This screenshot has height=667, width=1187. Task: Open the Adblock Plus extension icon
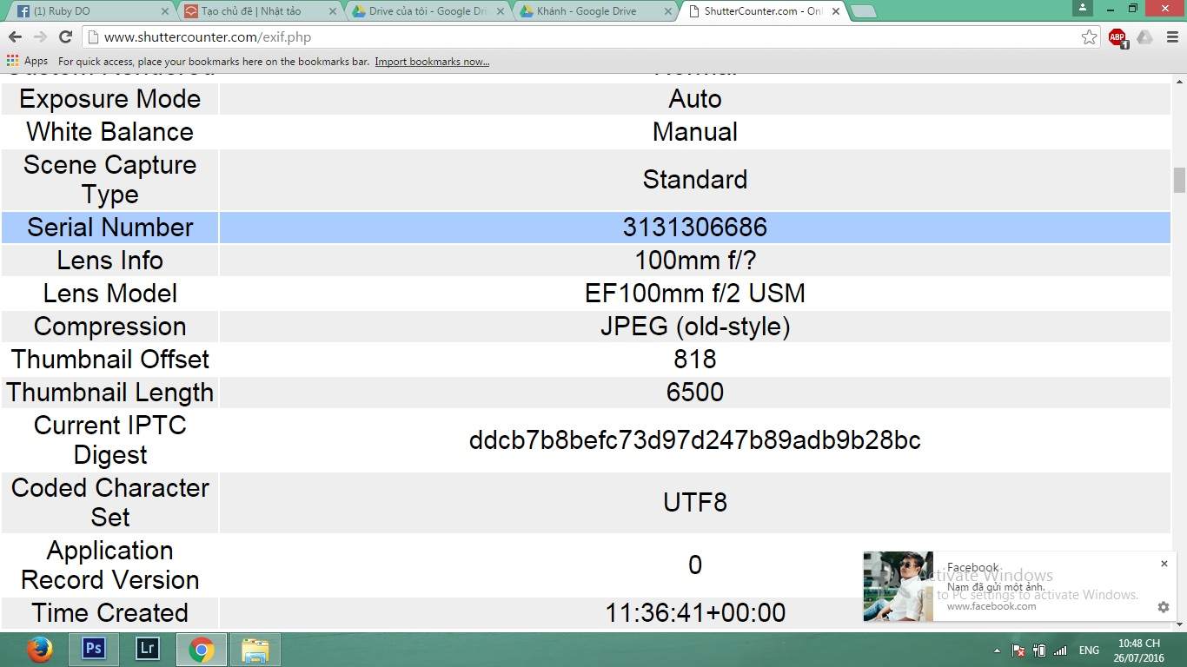pyautogui.click(x=1117, y=37)
